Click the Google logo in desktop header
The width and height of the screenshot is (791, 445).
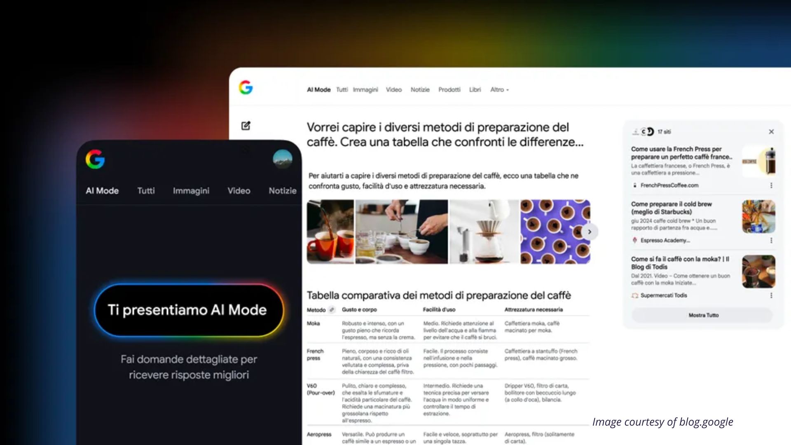(x=246, y=87)
